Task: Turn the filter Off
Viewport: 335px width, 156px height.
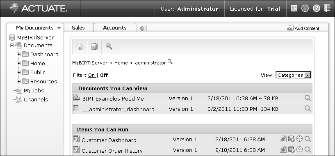Action: tap(104, 75)
